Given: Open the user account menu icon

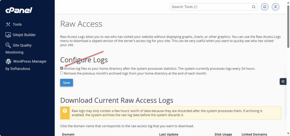Looking at the screenshot, I should pyautogui.click(x=276, y=7).
